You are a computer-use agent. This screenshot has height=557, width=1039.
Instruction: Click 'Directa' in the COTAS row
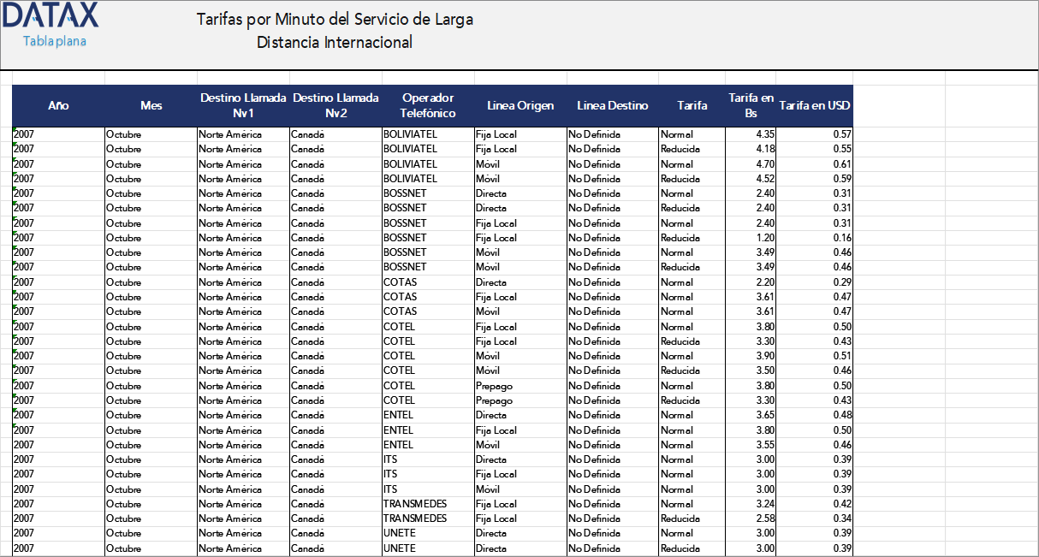pos(520,282)
